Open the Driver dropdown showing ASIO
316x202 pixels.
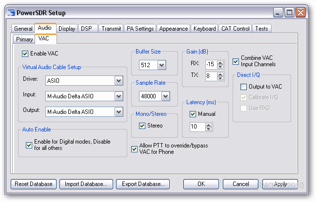(118, 81)
